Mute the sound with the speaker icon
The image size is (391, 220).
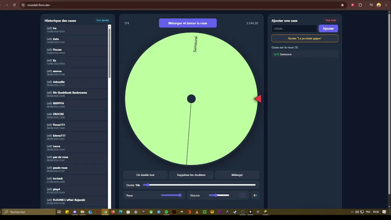(x=255, y=195)
